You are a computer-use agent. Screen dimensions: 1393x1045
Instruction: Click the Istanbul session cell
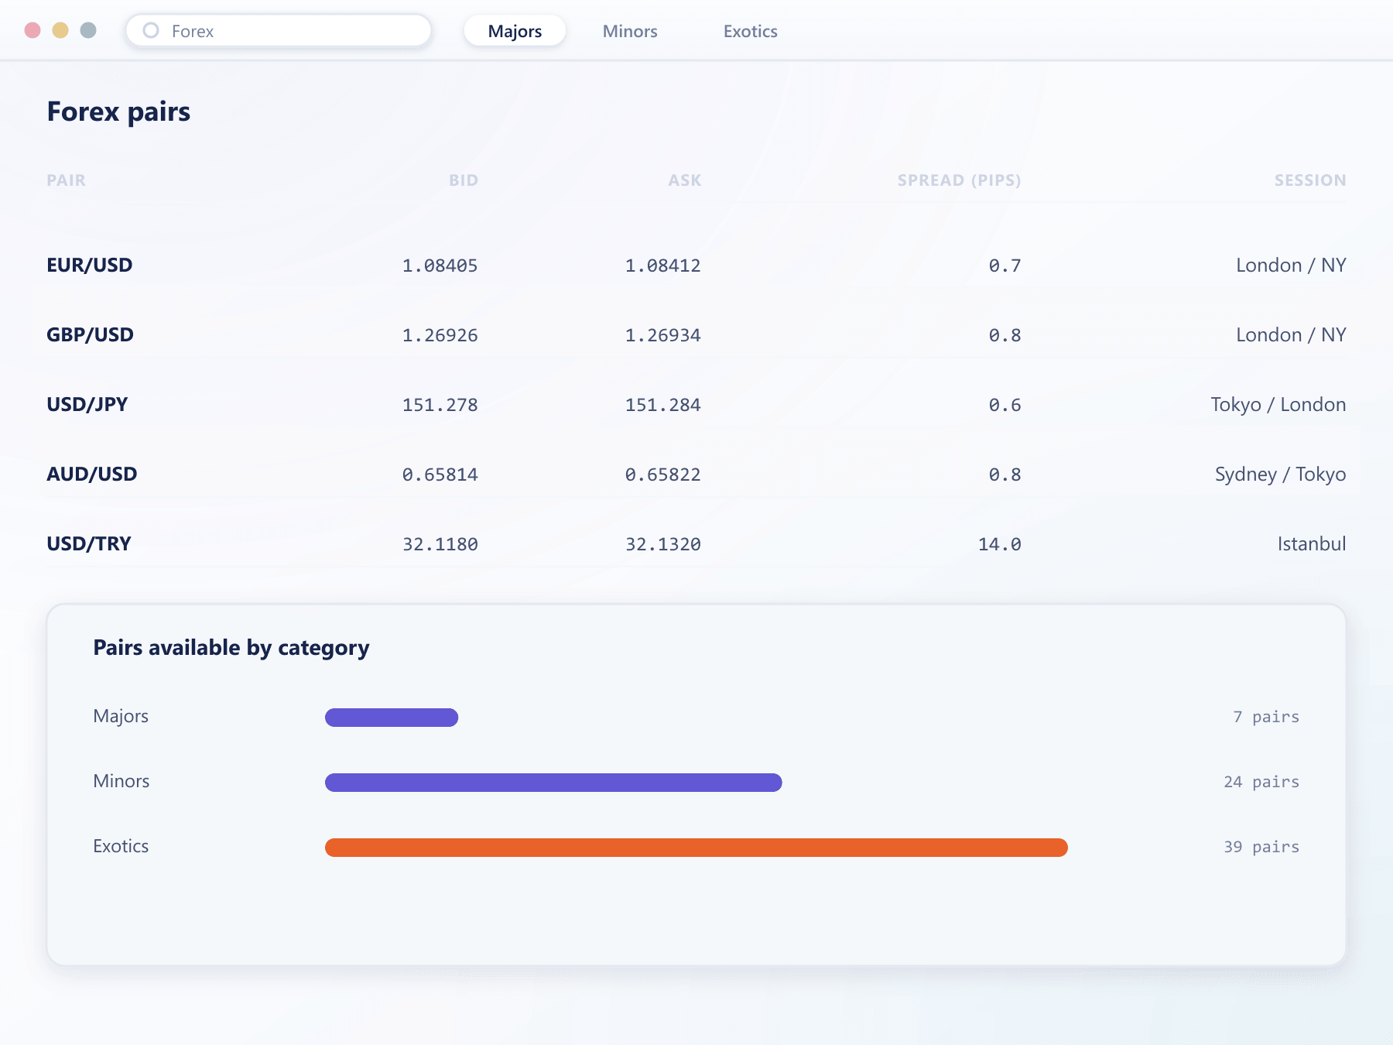click(1312, 544)
